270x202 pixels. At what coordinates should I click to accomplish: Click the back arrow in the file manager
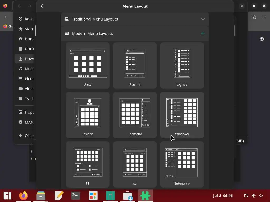click(19, 6)
